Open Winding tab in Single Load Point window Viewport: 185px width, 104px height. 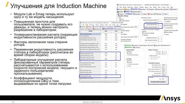(x=89, y=27)
